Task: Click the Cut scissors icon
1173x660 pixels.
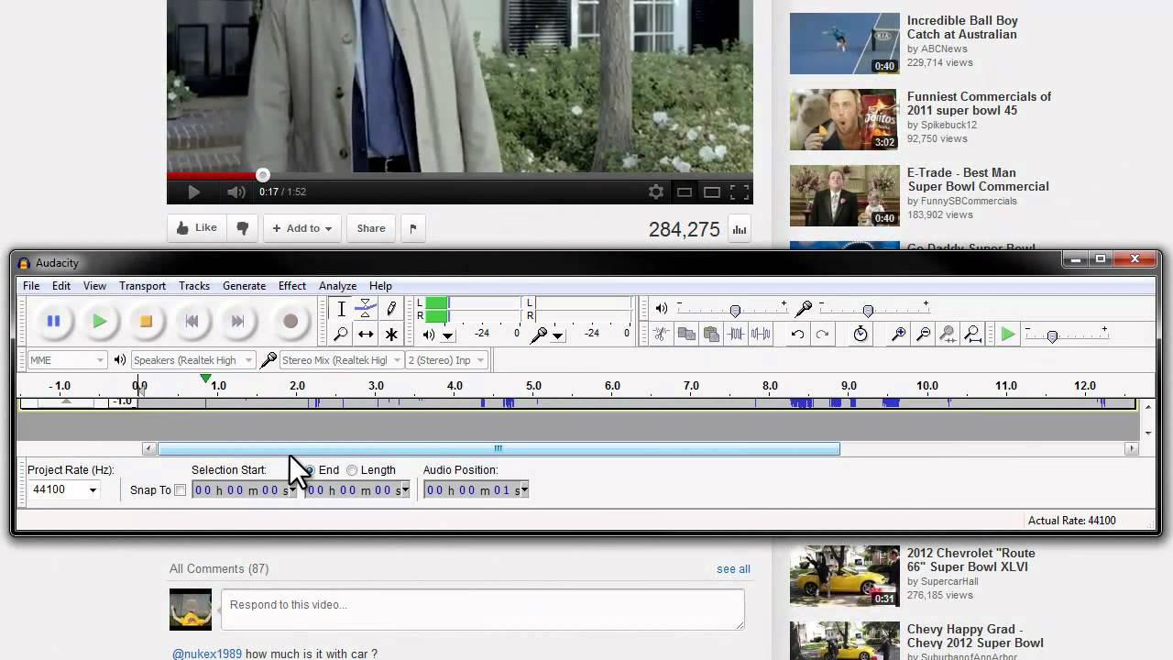Action: coord(660,334)
